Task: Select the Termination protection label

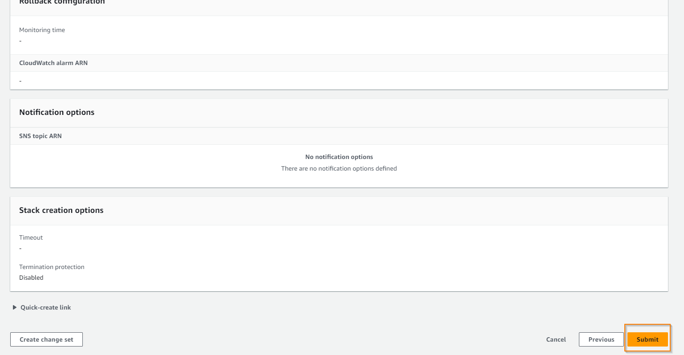Action: 52,267
